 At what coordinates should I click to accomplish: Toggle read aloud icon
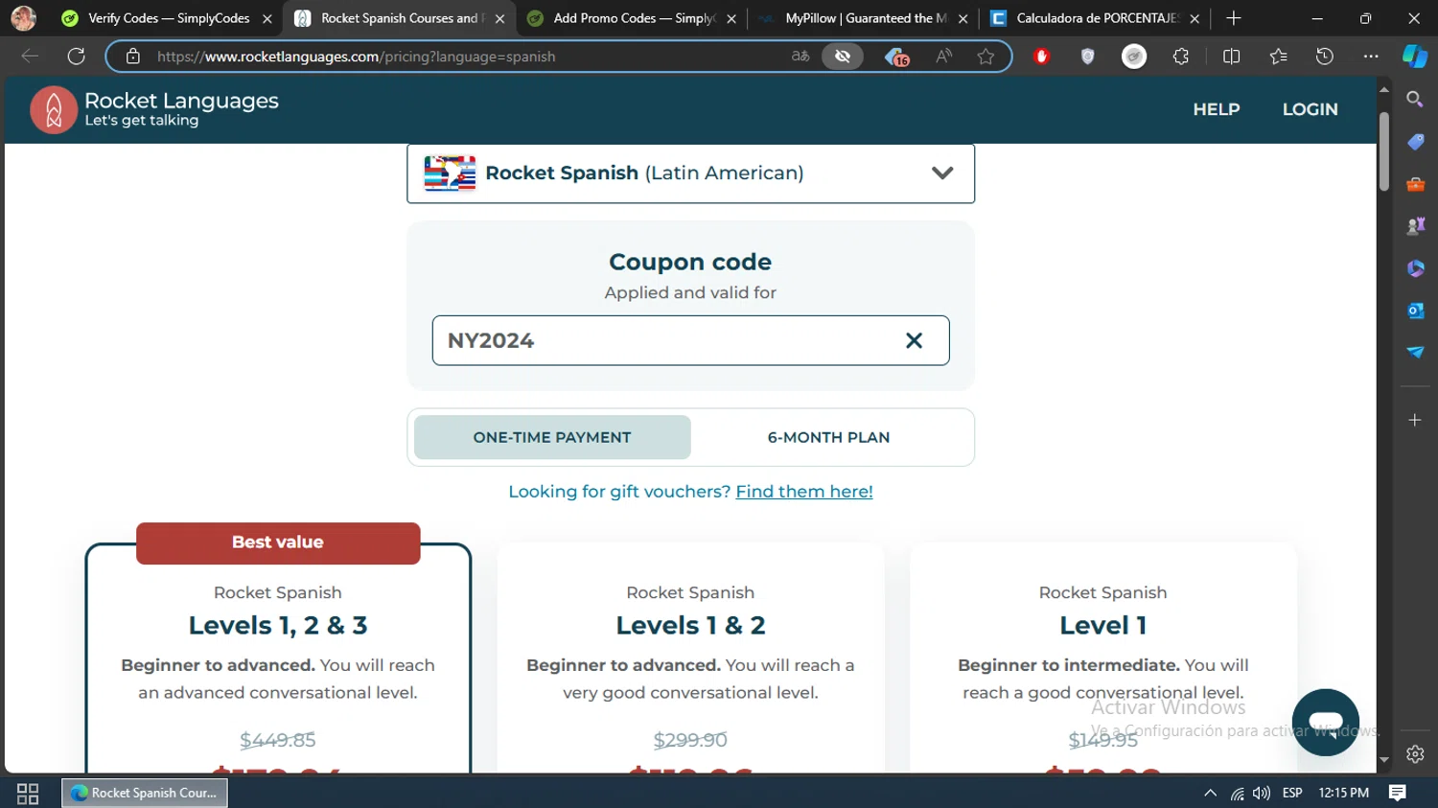[x=944, y=57]
